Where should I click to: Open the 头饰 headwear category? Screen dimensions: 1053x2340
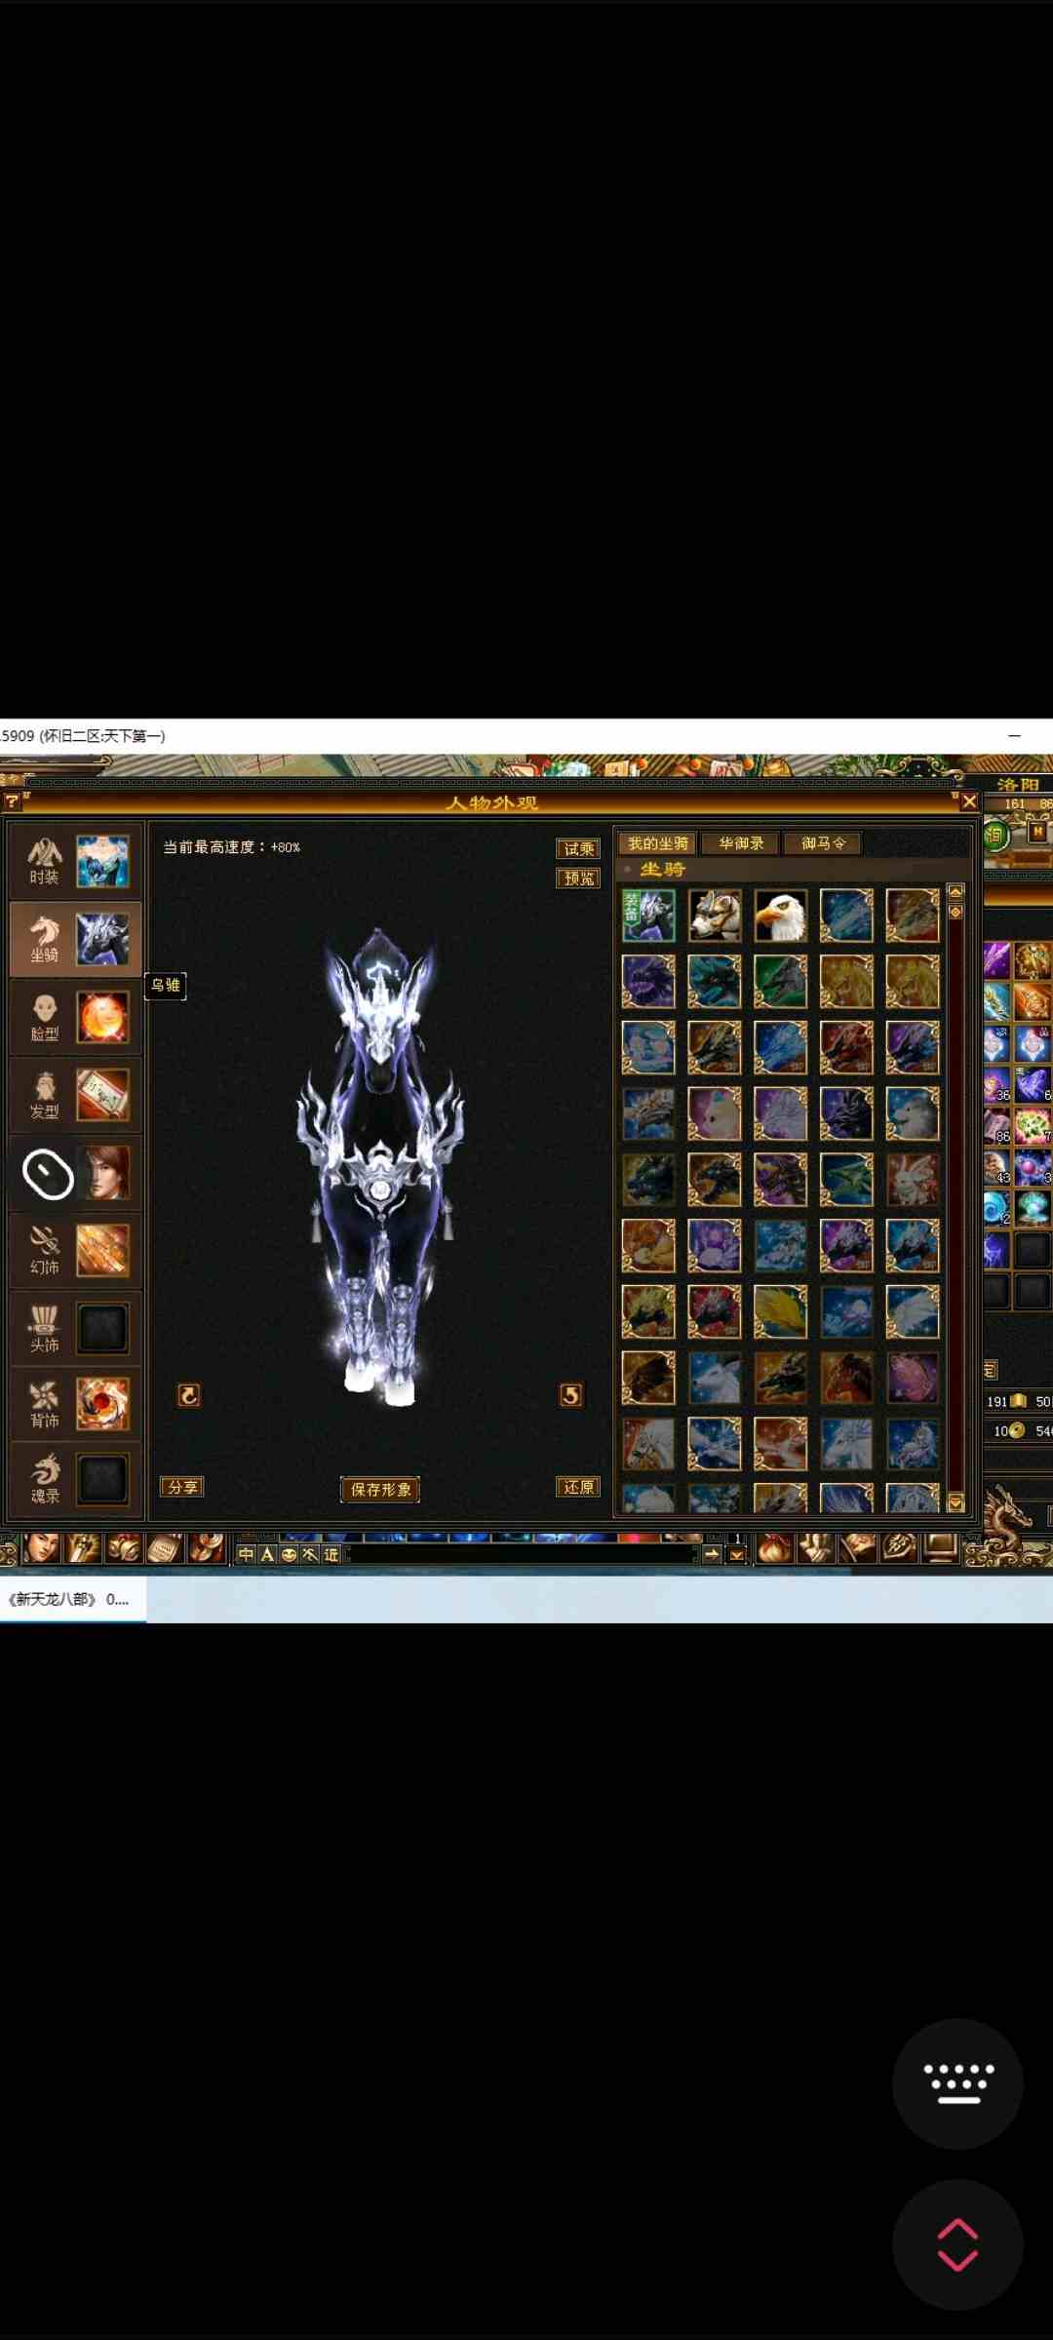pyautogui.click(x=44, y=1328)
